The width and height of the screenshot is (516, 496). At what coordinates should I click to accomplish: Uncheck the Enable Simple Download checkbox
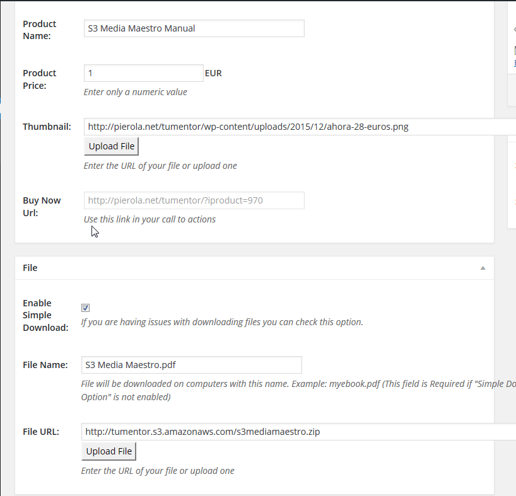(85, 308)
